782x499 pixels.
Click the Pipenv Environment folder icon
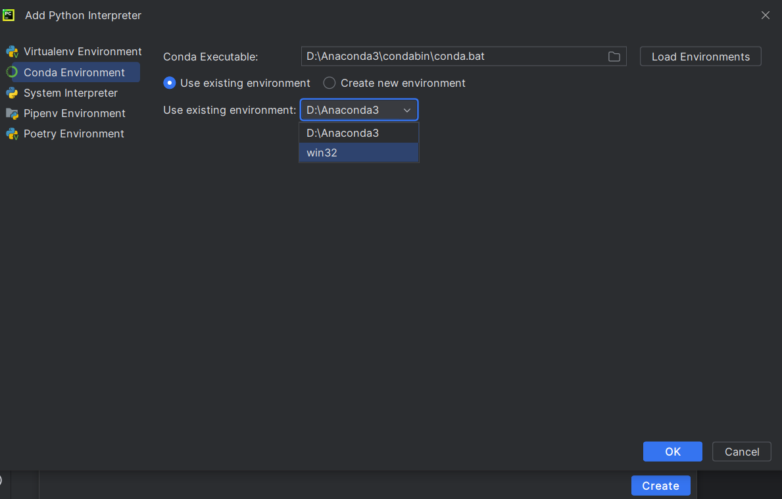[x=12, y=114]
